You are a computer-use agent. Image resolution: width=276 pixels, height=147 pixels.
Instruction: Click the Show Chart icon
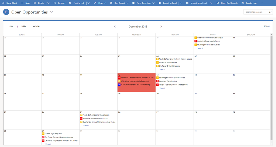pos(3,3)
